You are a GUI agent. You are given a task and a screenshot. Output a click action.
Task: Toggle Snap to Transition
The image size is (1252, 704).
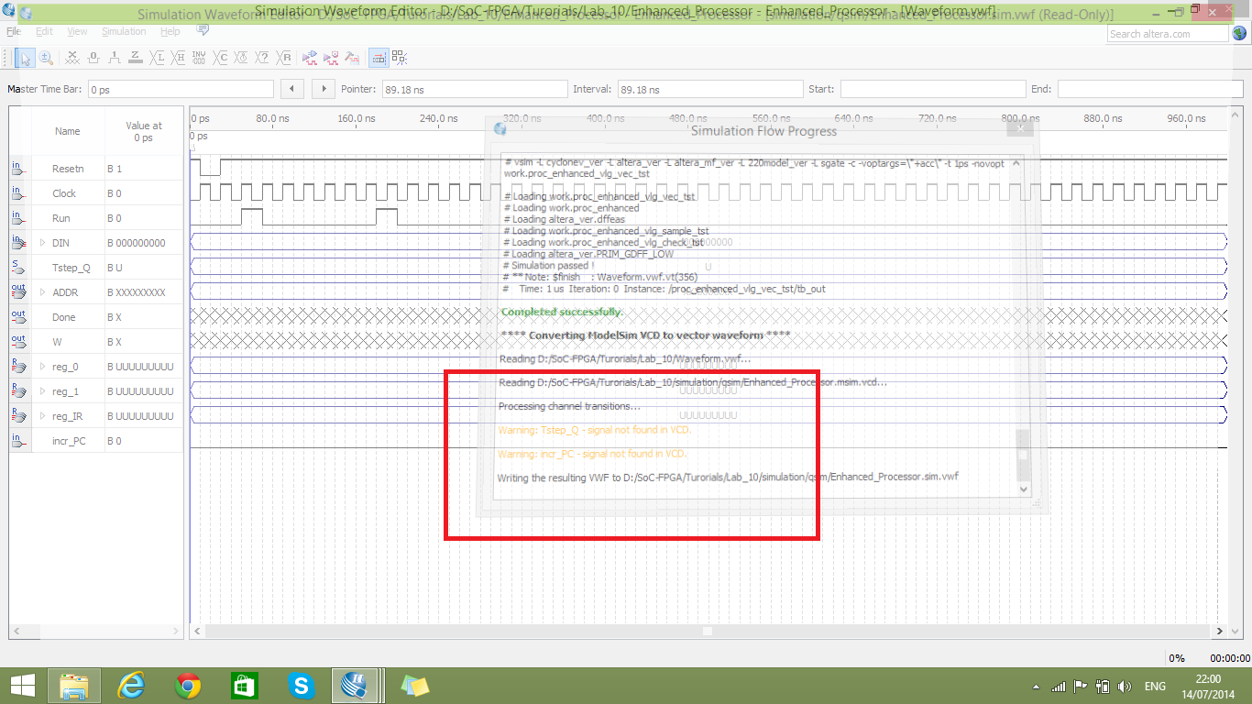pos(378,58)
